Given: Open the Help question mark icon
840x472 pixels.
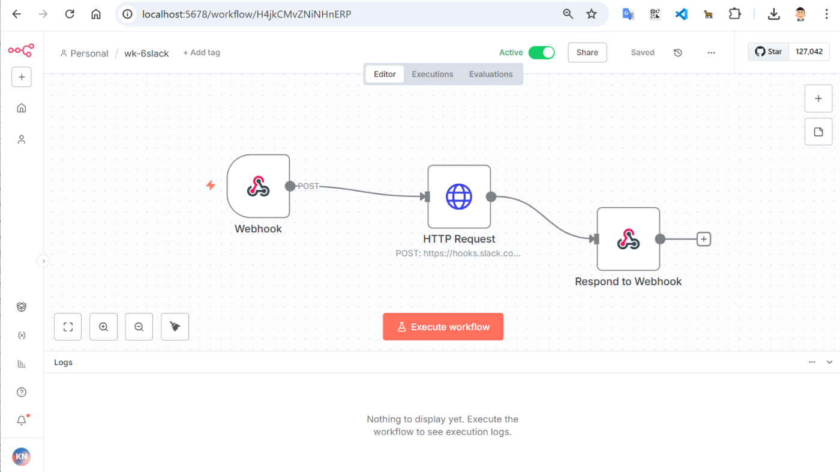Looking at the screenshot, I should pyautogui.click(x=22, y=392).
